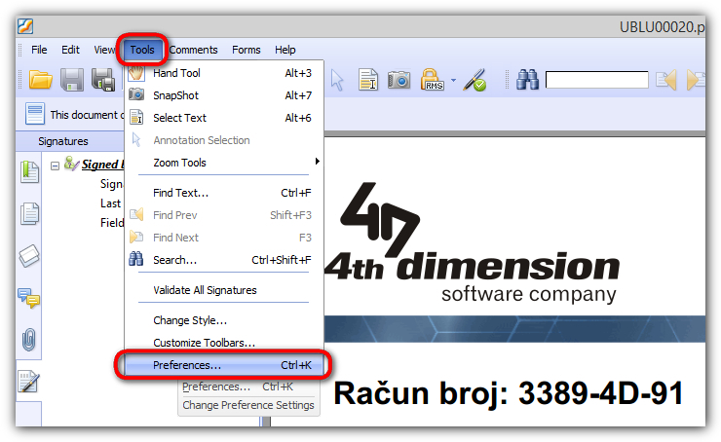Image resolution: width=721 pixels, height=442 pixels.
Task: Click the RMS padlock toolbar icon
Action: (x=432, y=80)
